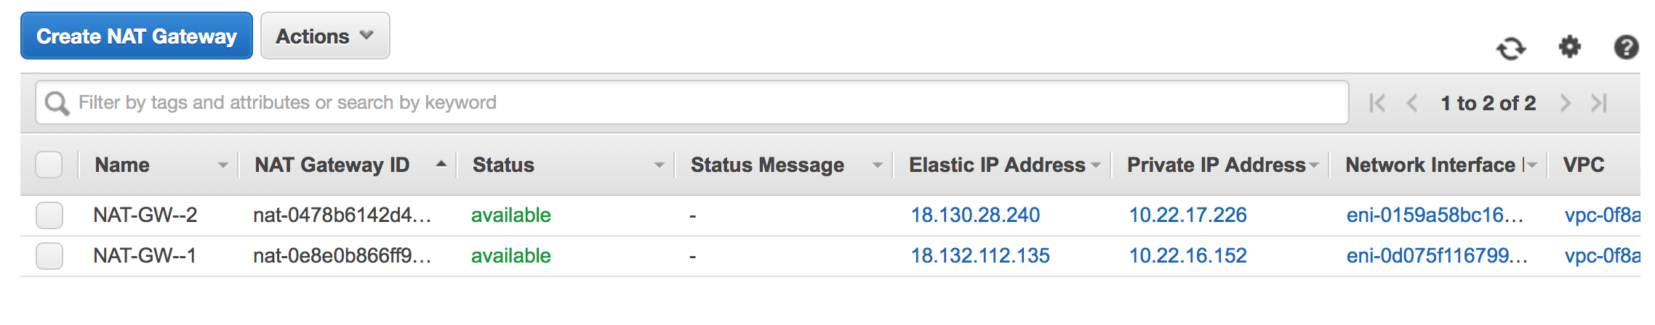Toggle the select-all checkbox in header
Screen dimensions: 1655x325
[x=49, y=165]
